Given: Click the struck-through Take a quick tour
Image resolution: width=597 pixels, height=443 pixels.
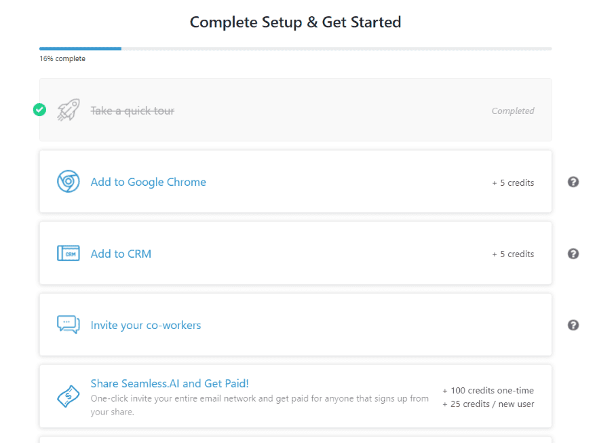Looking at the screenshot, I should 132,111.
